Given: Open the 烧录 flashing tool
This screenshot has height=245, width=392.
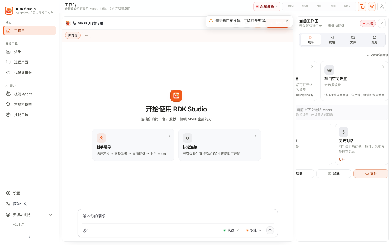Looking at the screenshot, I should [29, 52].
